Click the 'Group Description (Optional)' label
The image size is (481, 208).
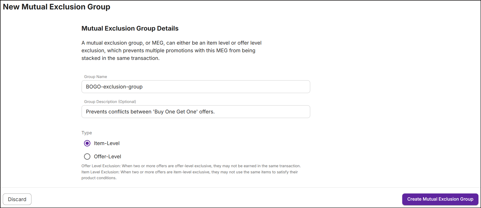pyautogui.click(x=110, y=102)
